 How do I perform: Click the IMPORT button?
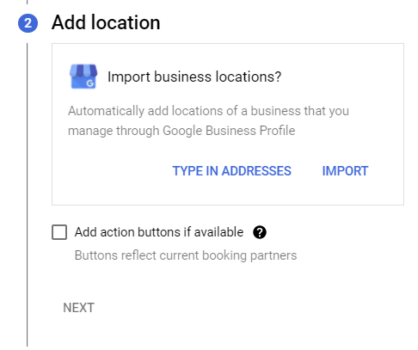(x=345, y=171)
